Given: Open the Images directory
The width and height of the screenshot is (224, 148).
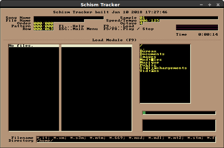Looking at the screenshot, I should pos(148,57).
